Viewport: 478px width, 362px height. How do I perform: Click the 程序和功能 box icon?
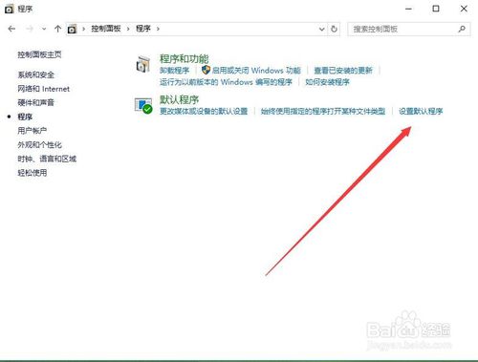click(x=143, y=64)
